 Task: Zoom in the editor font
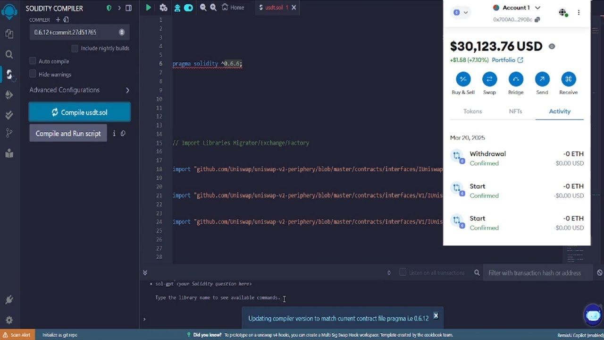[213, 8]
